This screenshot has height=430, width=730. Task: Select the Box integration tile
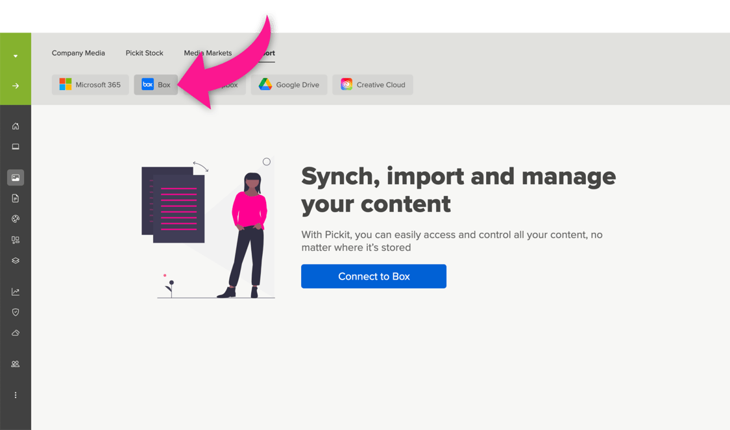tap(156, 84)
